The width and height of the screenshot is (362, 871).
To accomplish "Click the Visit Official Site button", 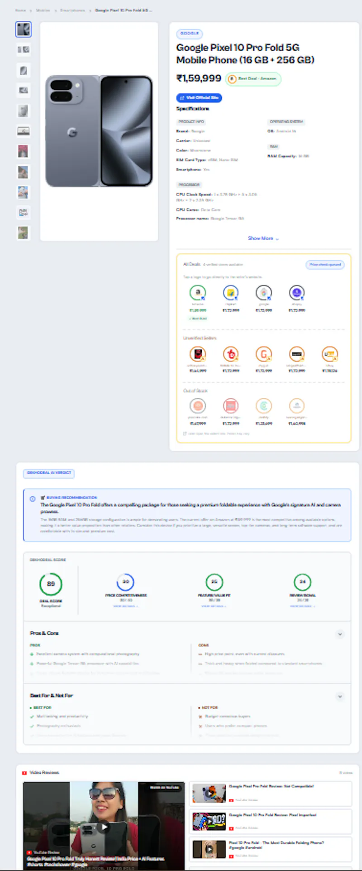I will 199,98.
